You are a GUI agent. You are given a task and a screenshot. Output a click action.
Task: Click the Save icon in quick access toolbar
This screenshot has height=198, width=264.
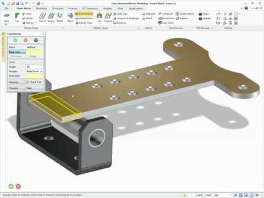click(18, 3)
